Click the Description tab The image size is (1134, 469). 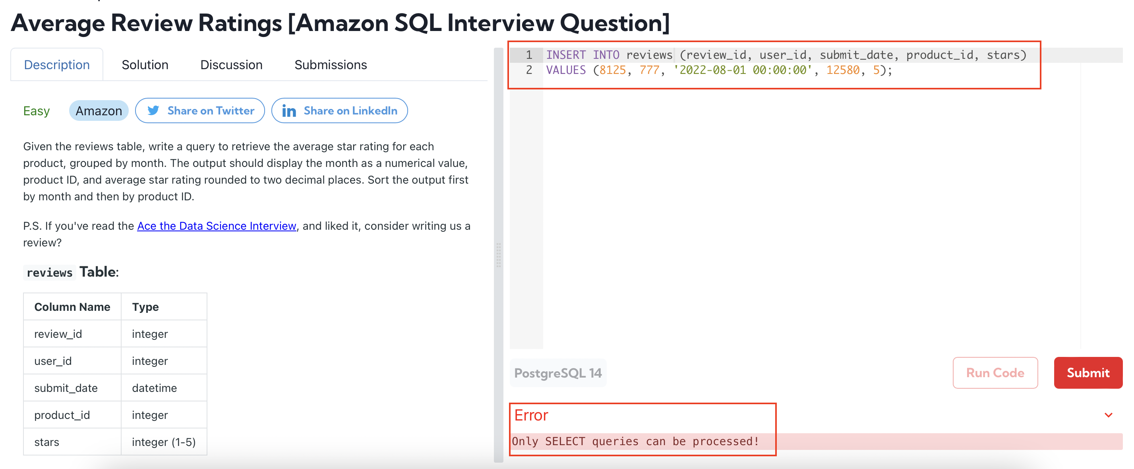click(x=56, y=64)
